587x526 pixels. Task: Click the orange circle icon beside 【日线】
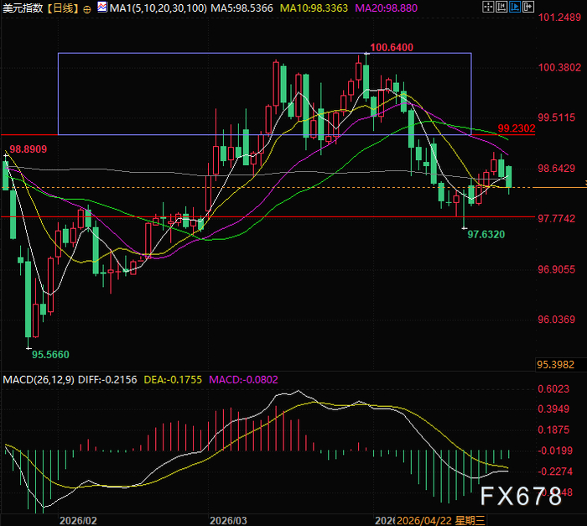pyautogui.click(x=87, y=9)
